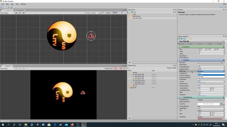Click the create object icon in Scene View

click(129, 12)
